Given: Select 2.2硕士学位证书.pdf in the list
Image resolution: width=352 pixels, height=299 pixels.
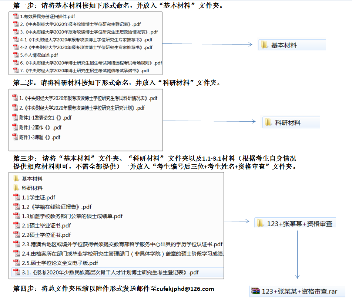Looking at the screenshot, I should pos(46,235).
